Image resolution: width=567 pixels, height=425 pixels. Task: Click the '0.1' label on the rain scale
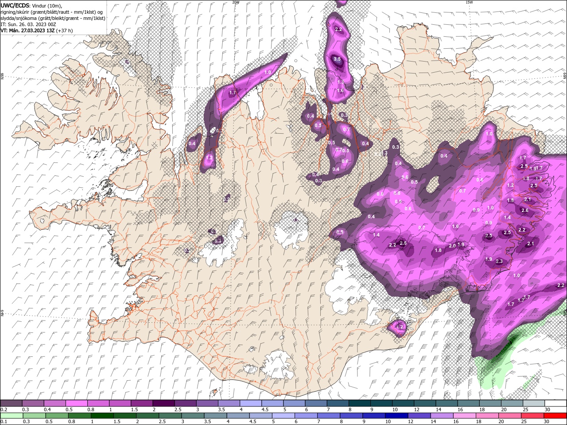(x=4, y=422)
